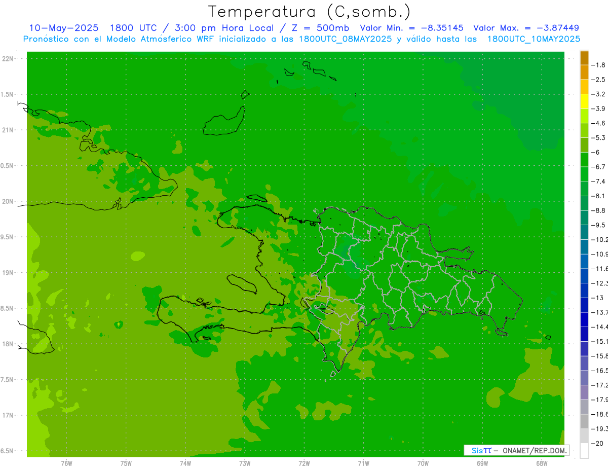Click the "-3.9" colorbar value

coord(599,109)
